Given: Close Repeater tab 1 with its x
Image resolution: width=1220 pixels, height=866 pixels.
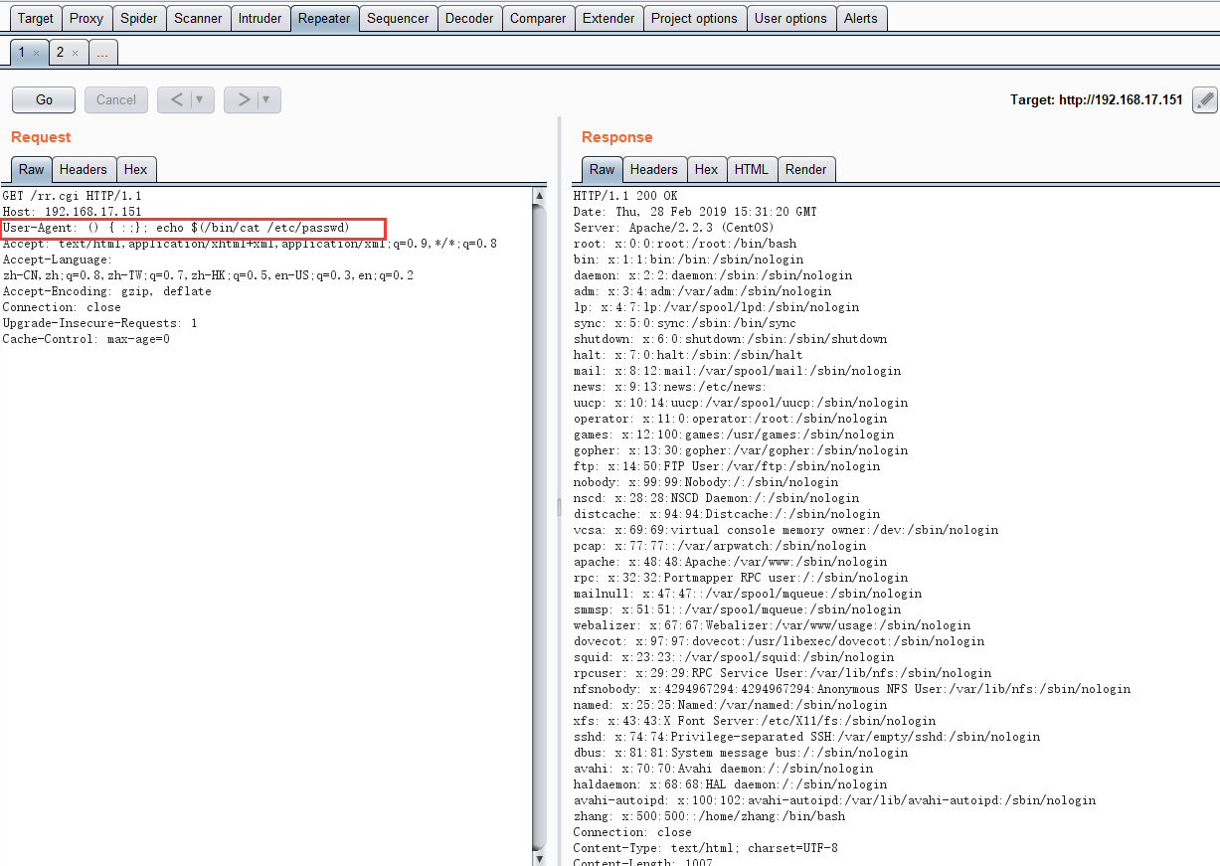Looking at the screenshot, I should pyautogui.click(x=36, y=53).
